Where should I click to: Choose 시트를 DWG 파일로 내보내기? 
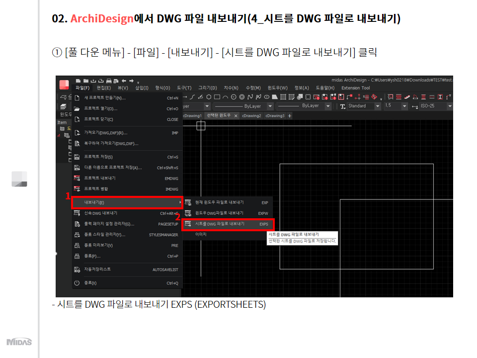228,224
